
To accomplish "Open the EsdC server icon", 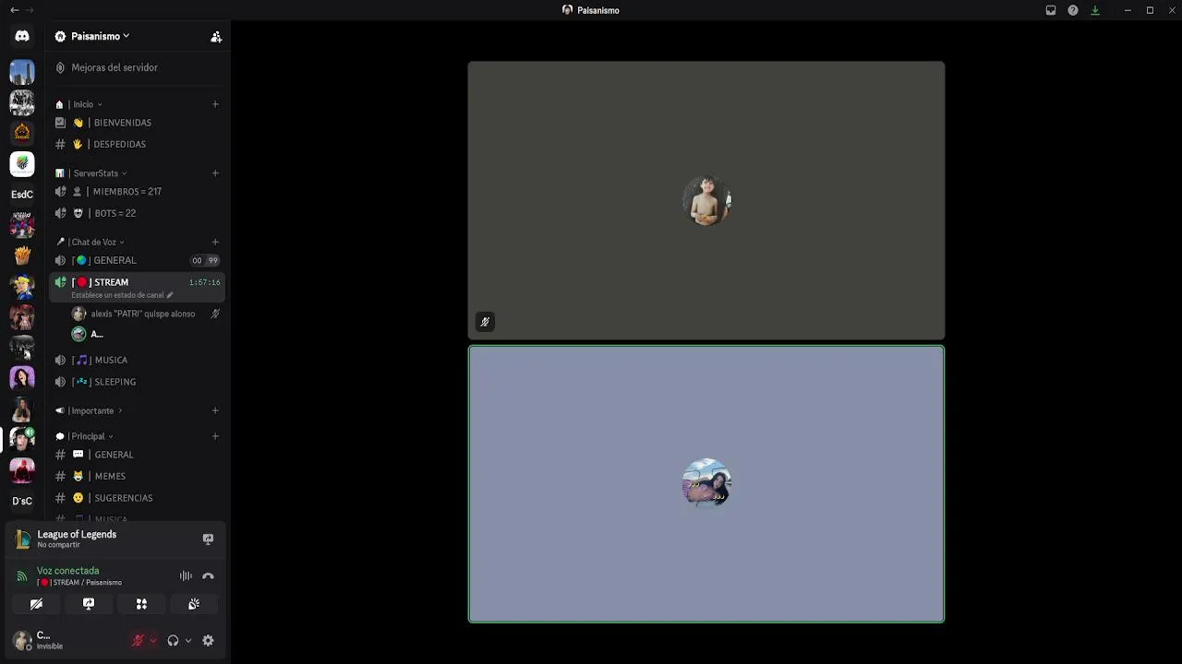I will point(22,195).
